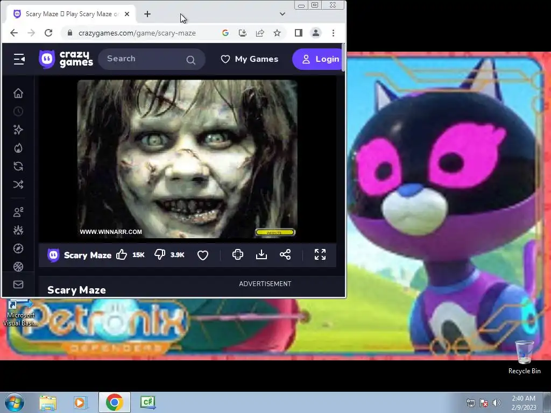Open Windows Media Player from taskbar
Screen dimensions: 551x413
(81, 402)
